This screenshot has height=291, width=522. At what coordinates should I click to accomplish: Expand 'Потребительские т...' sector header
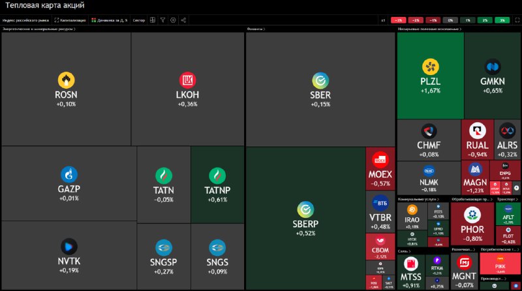point(500,249)
